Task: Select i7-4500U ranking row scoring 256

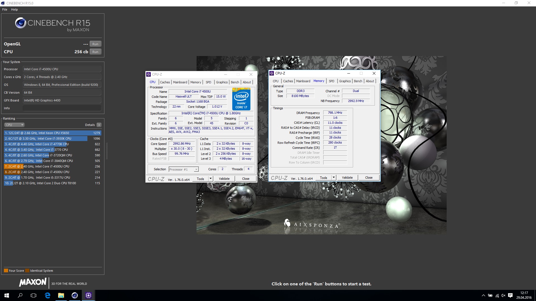Action: [52, 166]
